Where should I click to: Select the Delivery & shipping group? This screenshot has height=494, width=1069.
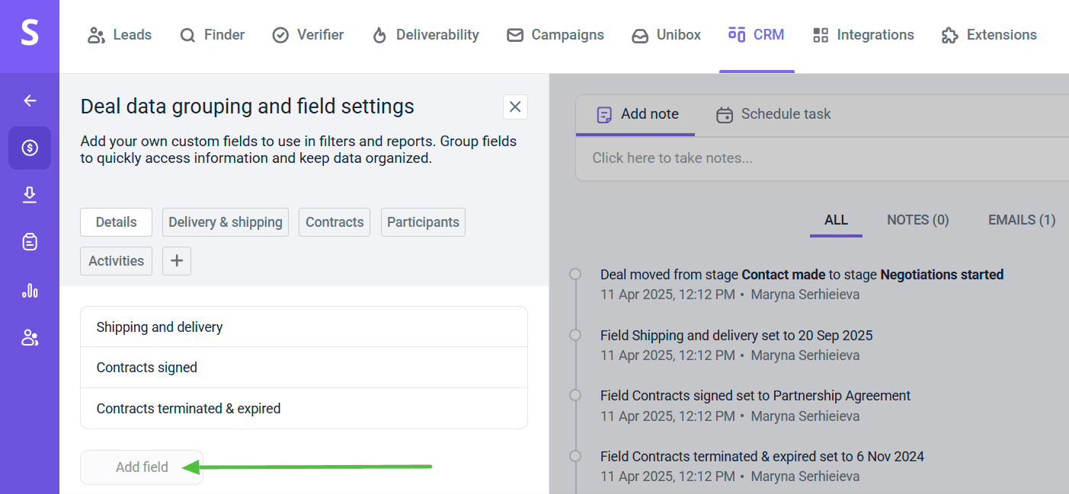click(x=226, y=222)
